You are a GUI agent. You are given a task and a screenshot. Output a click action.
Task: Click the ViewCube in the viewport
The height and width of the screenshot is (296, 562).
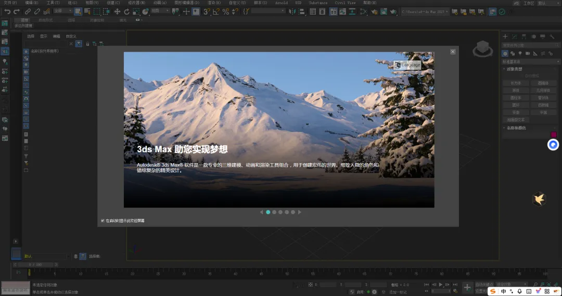pyautogui.click(x=483, y=48)
